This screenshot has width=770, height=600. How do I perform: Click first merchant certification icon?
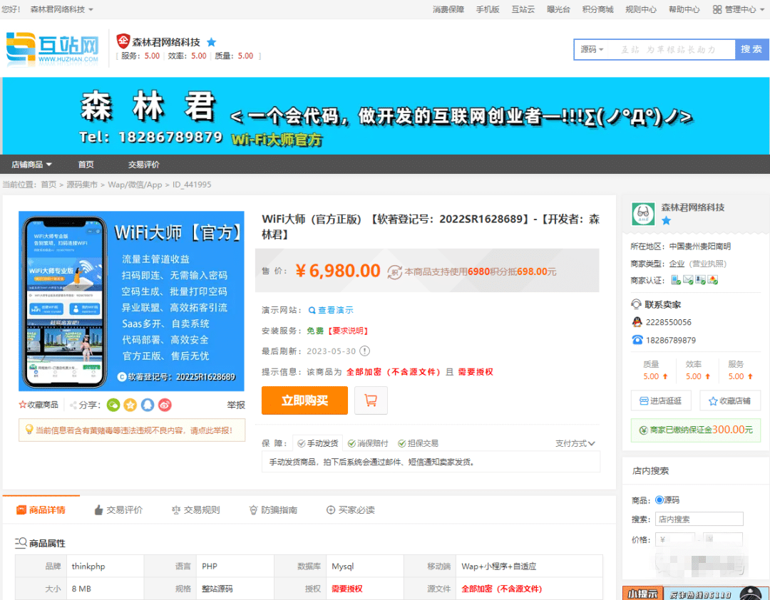coord(676,280)
